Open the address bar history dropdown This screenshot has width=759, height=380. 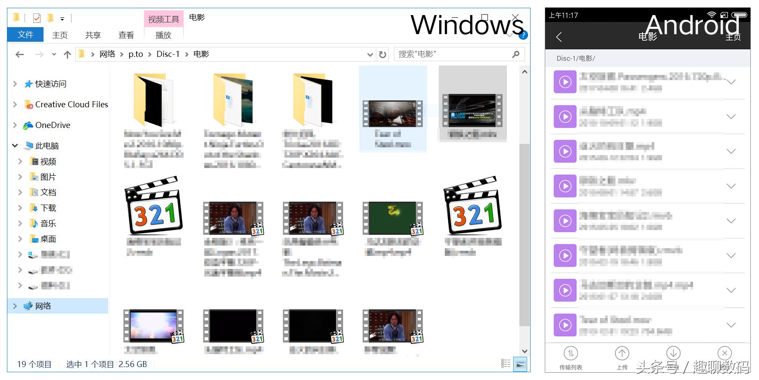click(x=370, y=55)
